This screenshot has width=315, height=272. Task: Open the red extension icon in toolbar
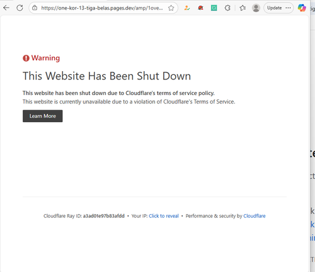[200, 8]
